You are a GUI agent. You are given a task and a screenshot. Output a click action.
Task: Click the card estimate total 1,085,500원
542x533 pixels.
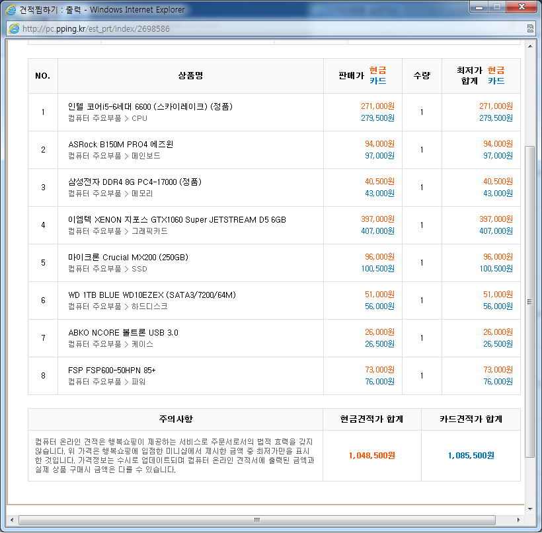[471, 456]
